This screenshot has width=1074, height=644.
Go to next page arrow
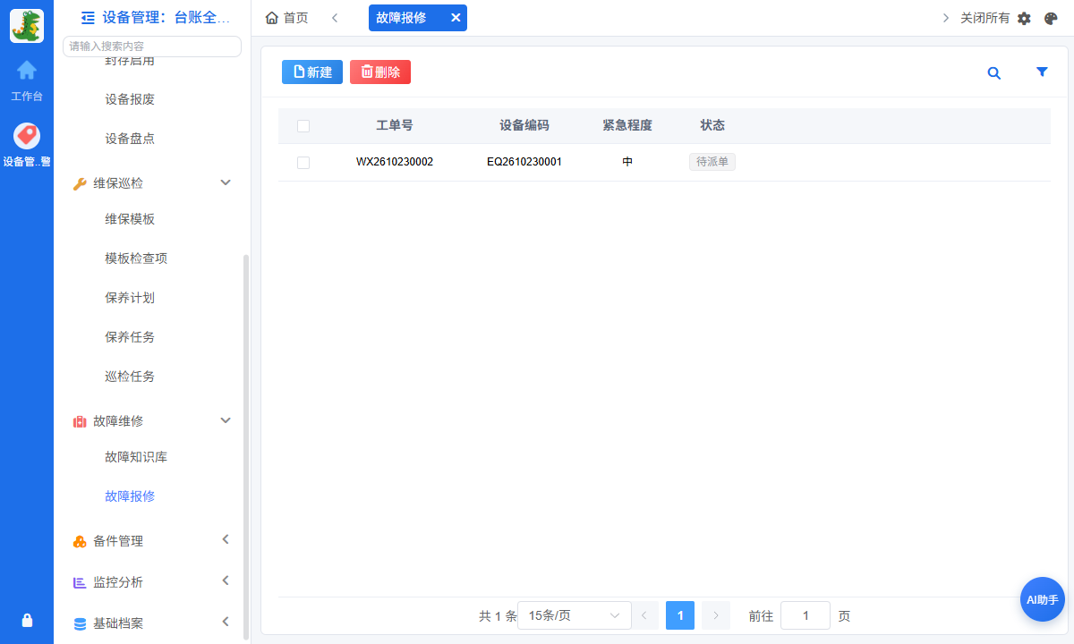pyautogui.click(x=716, y=615)
